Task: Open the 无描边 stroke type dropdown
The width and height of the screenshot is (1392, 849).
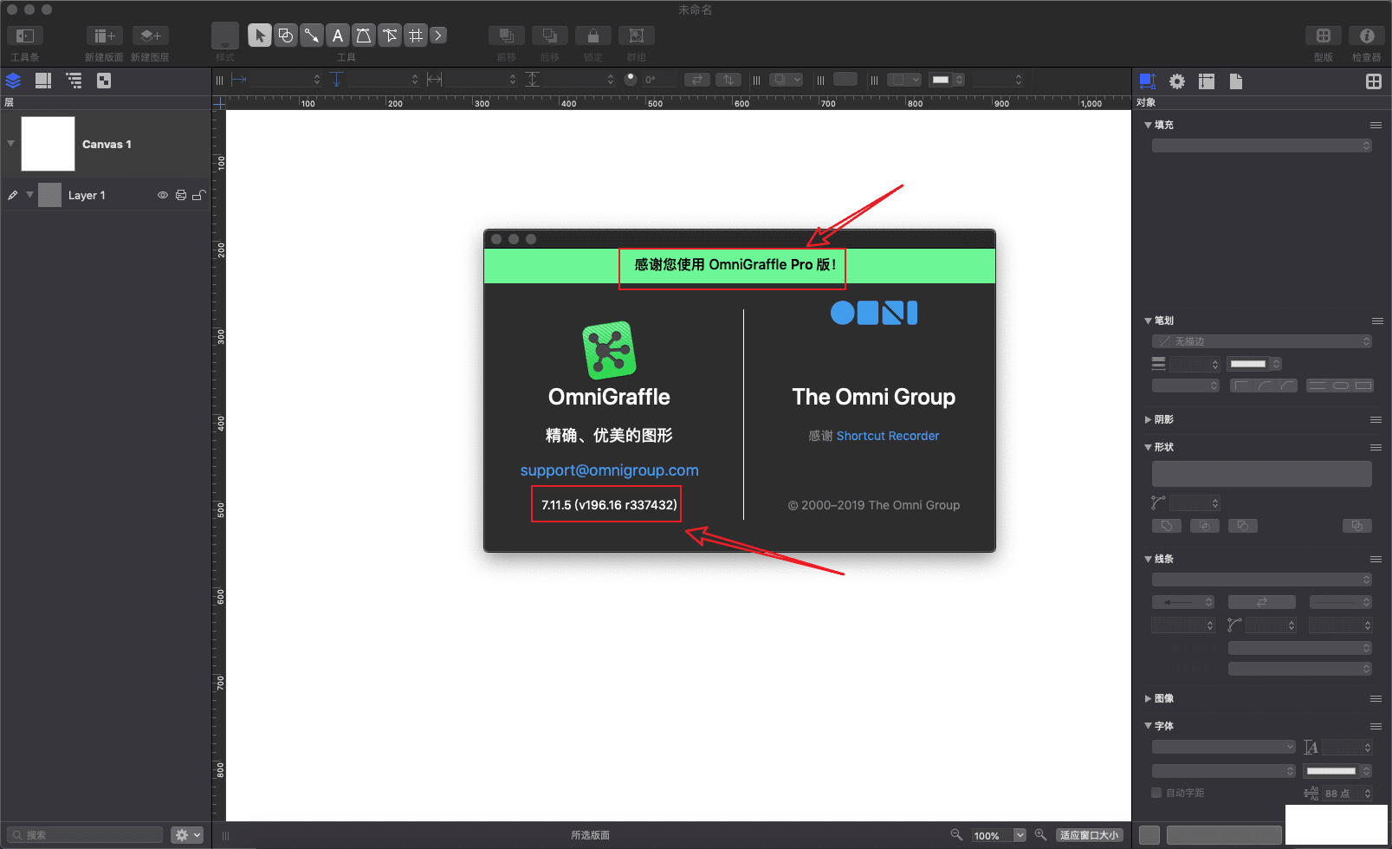Action: click(1262, 341)
